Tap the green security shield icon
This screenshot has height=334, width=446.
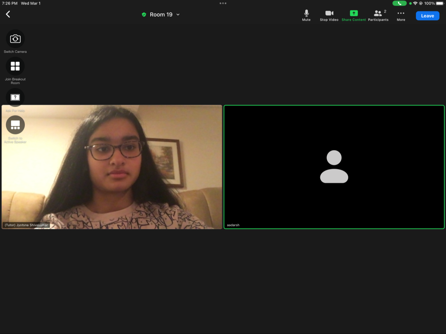[x=144, y=15]
